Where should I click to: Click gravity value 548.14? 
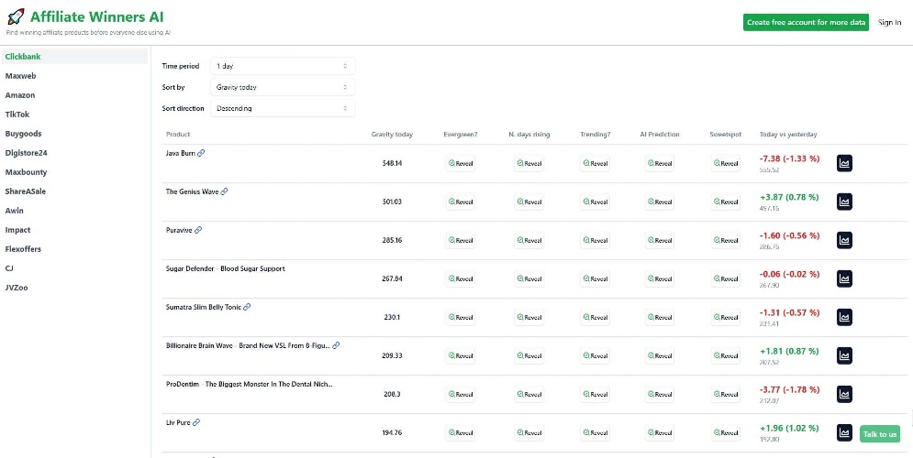tap(392, 163)
